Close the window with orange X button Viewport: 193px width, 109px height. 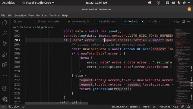point(189,9)
